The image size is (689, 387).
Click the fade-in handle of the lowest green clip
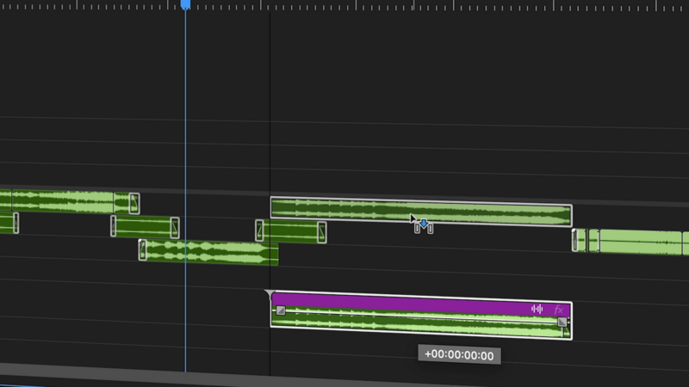coord(143,249)
